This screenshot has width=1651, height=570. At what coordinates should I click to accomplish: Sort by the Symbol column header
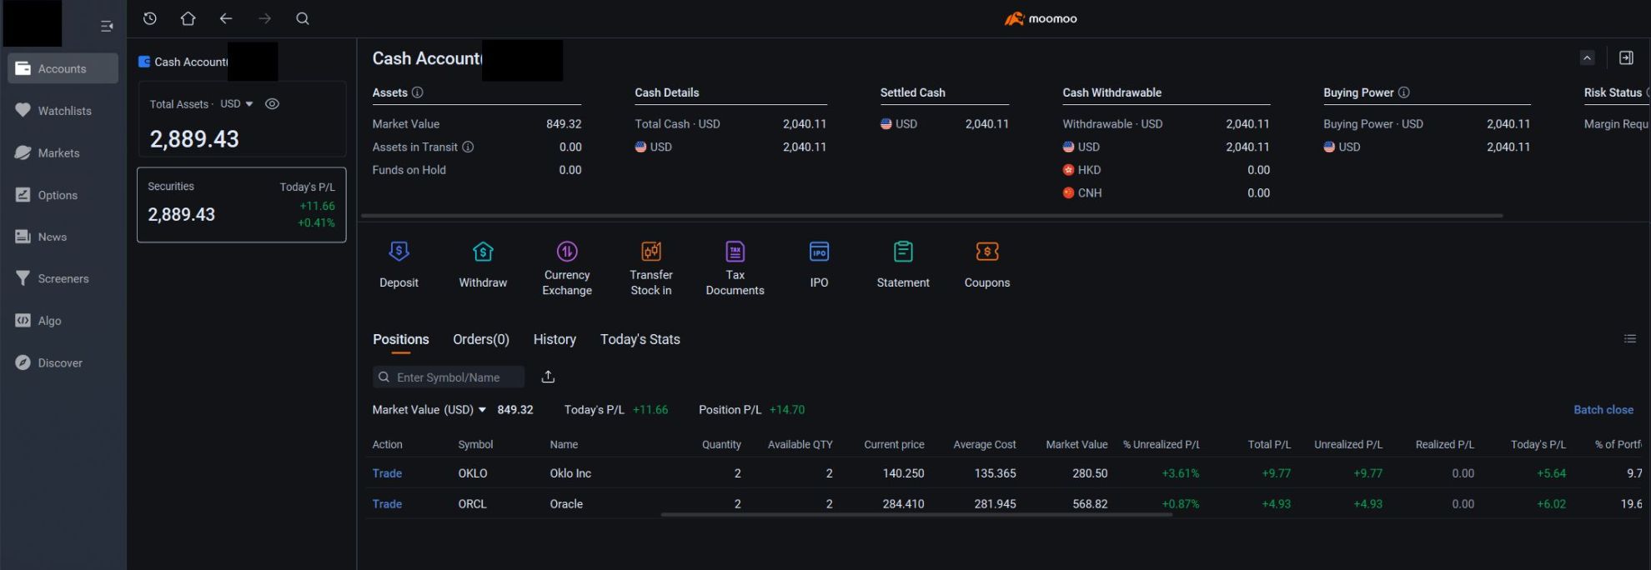pyautogui.click(x=475, y=444)
